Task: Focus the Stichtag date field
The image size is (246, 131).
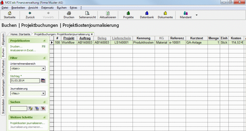Action: click(25, 81)
